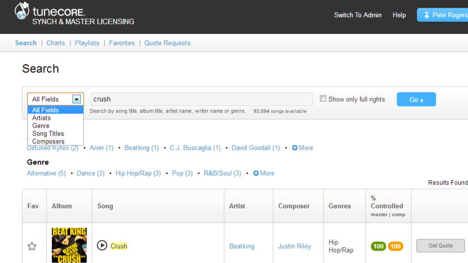
Task: Open the Charts tab
Action: point(56,43)
